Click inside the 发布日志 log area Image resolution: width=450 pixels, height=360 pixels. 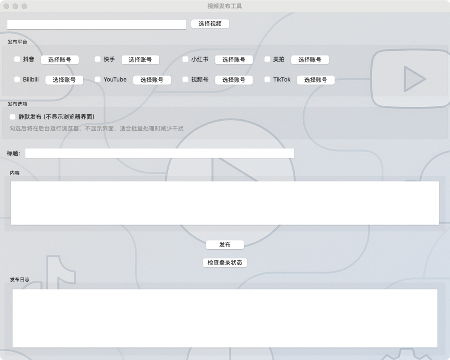click(x=225, y=318)
